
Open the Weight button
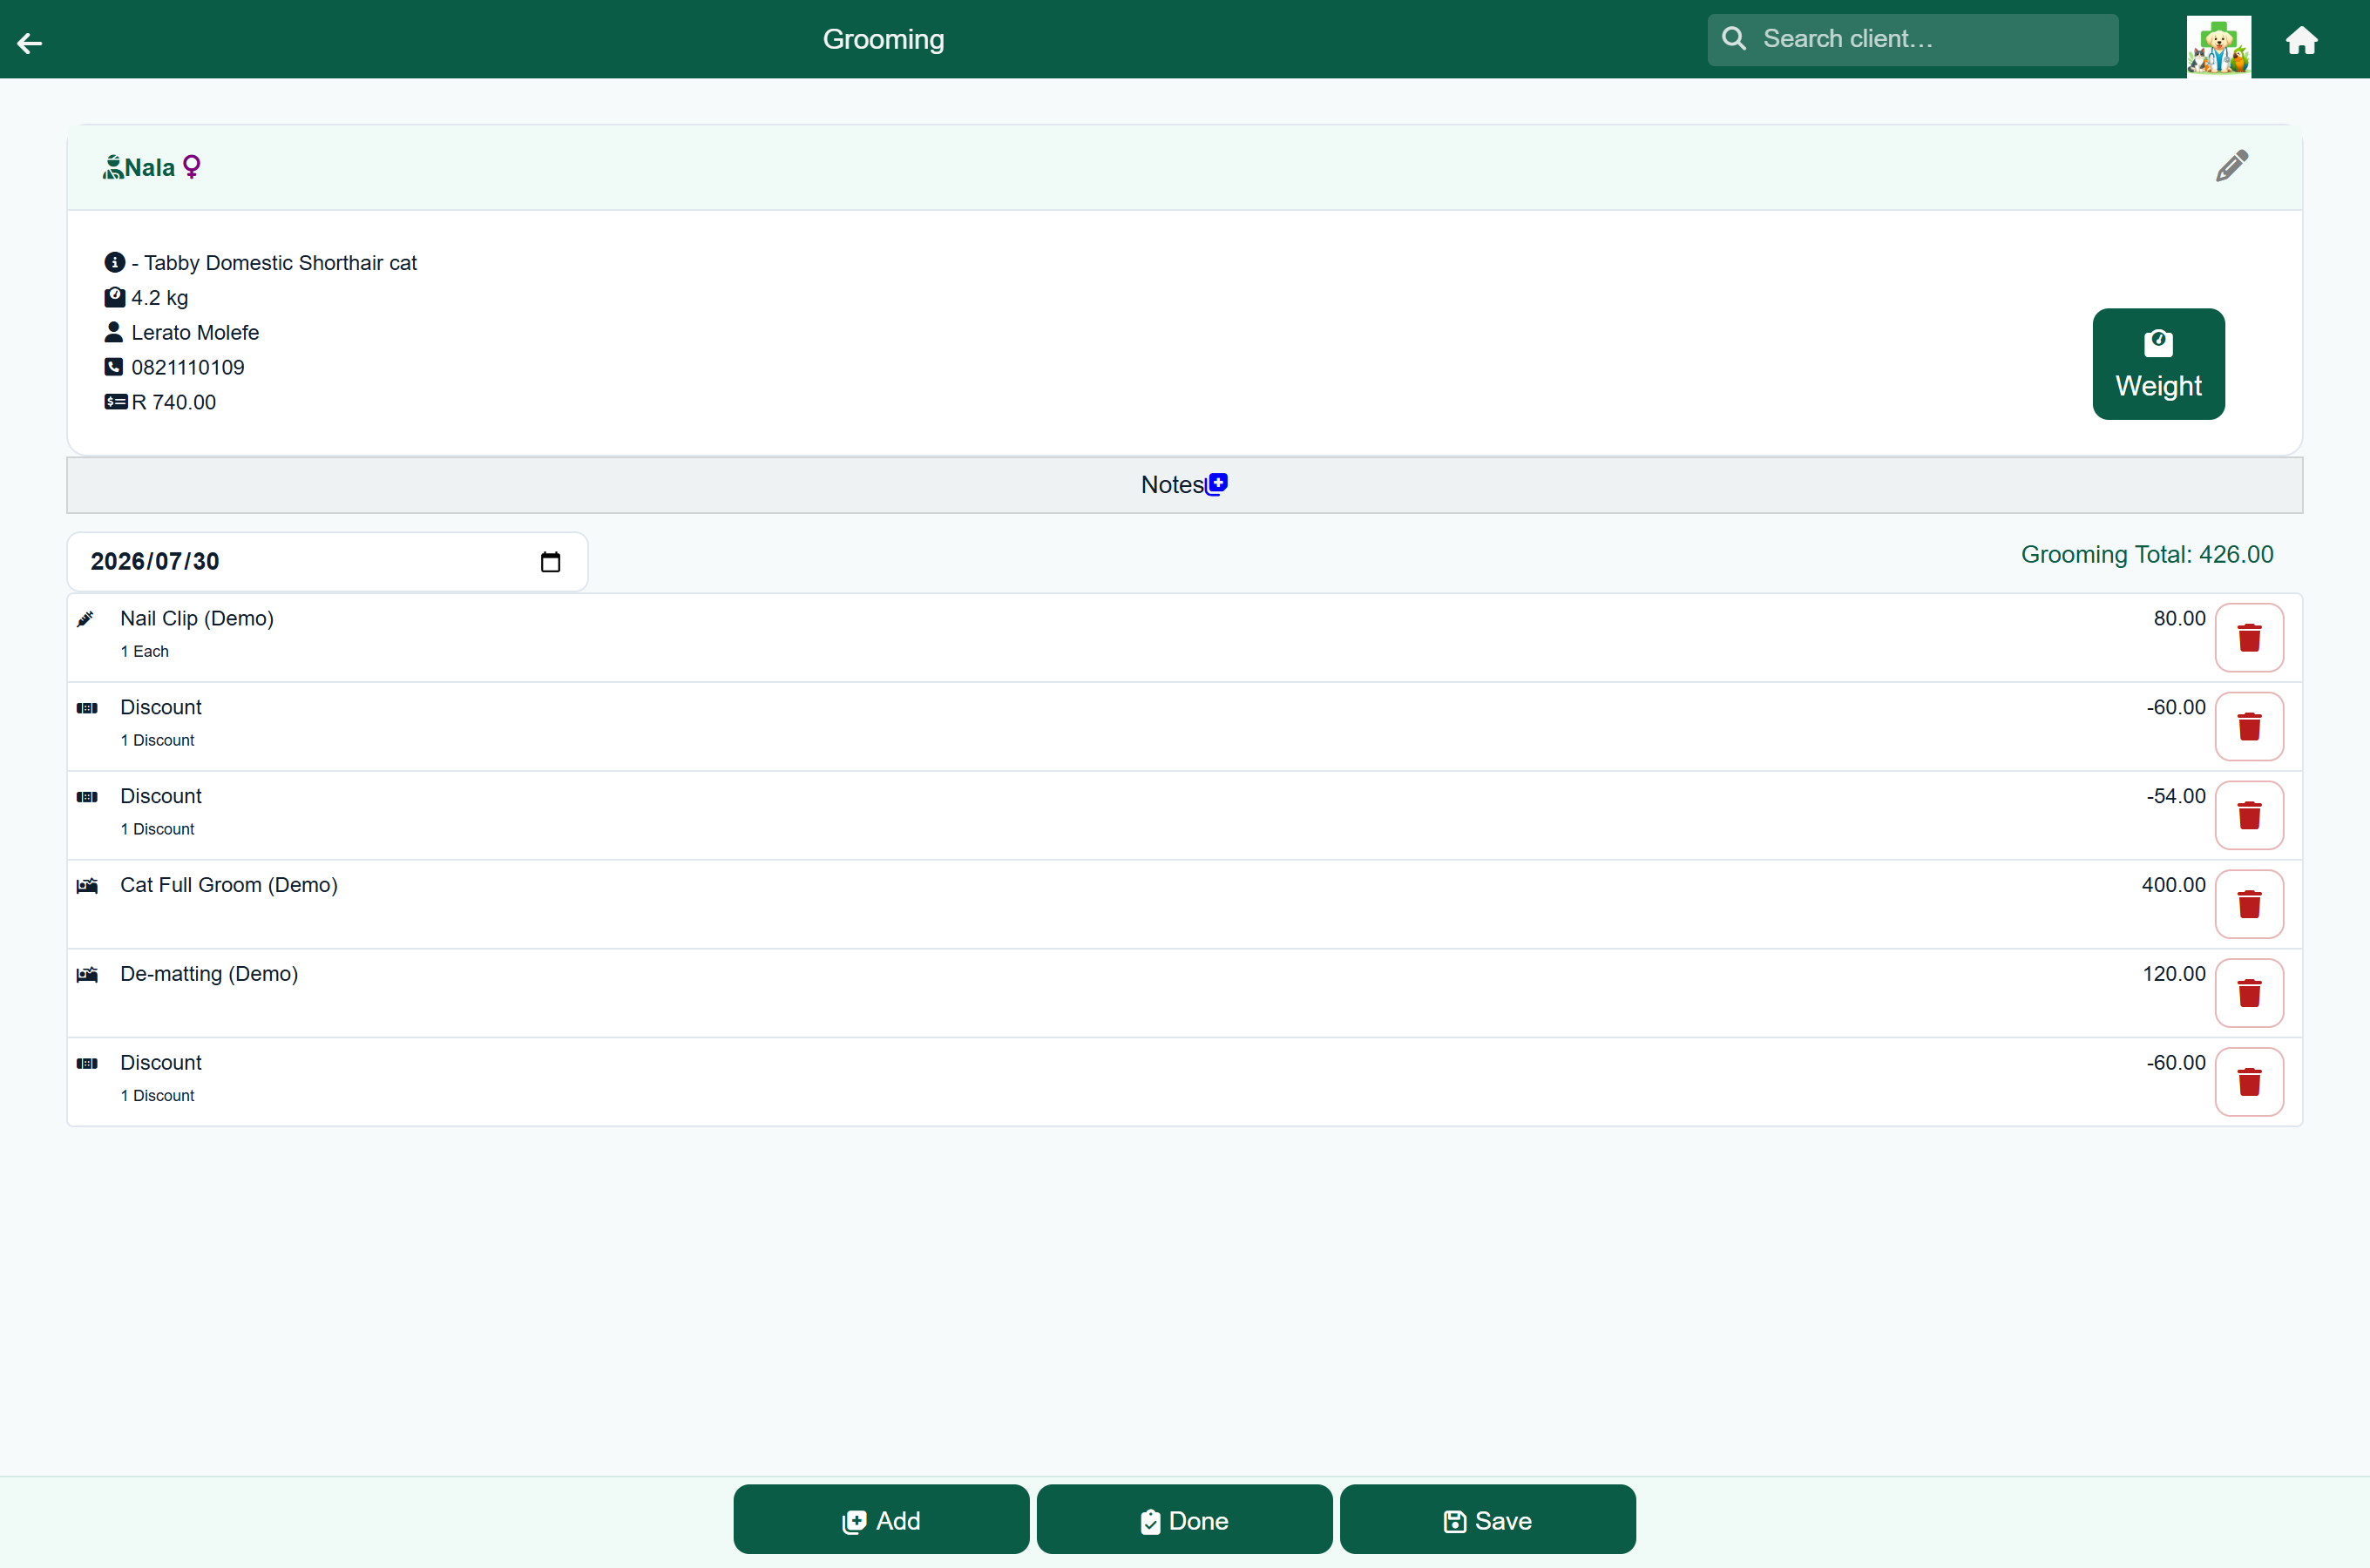pyautogui.click(x=2158, y=364)
